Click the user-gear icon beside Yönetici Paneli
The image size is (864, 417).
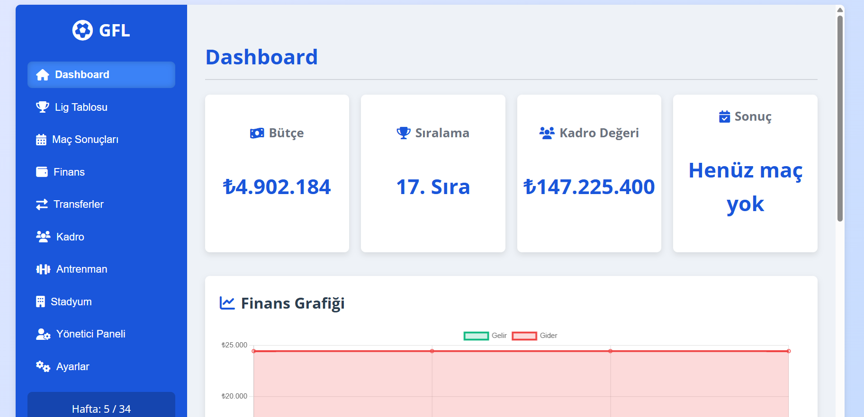(43, 334)
